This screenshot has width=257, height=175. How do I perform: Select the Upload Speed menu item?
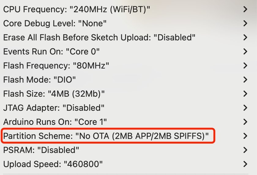[x=53, y=164]
